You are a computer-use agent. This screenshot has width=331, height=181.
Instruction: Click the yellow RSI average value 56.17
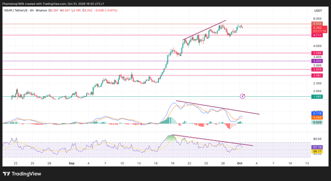coord(317,151)
